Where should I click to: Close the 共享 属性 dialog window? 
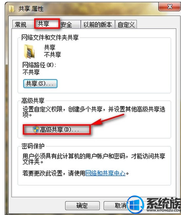170,7
